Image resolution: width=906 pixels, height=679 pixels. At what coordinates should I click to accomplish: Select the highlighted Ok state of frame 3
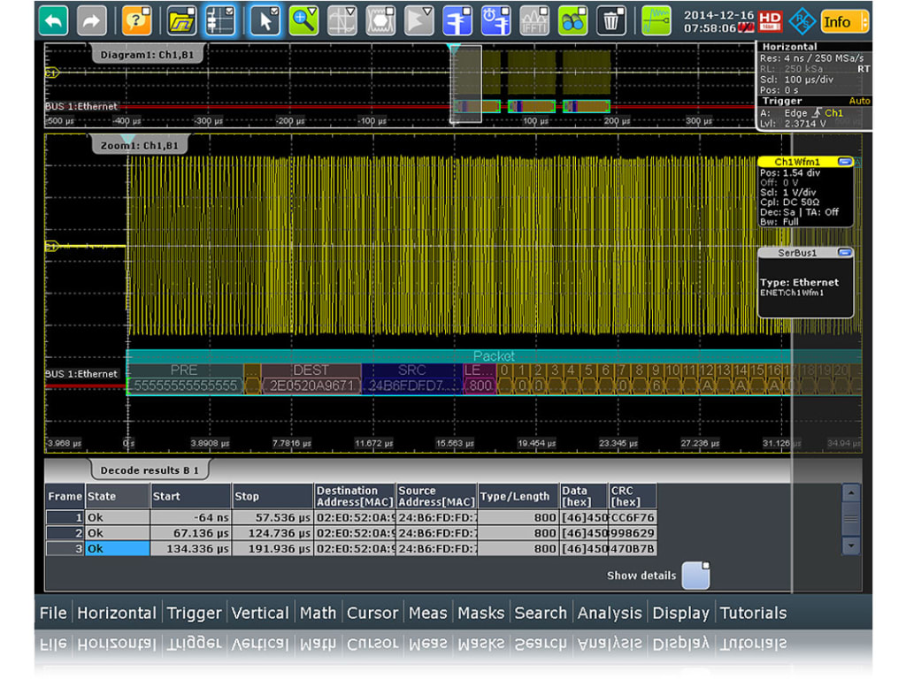118,548
